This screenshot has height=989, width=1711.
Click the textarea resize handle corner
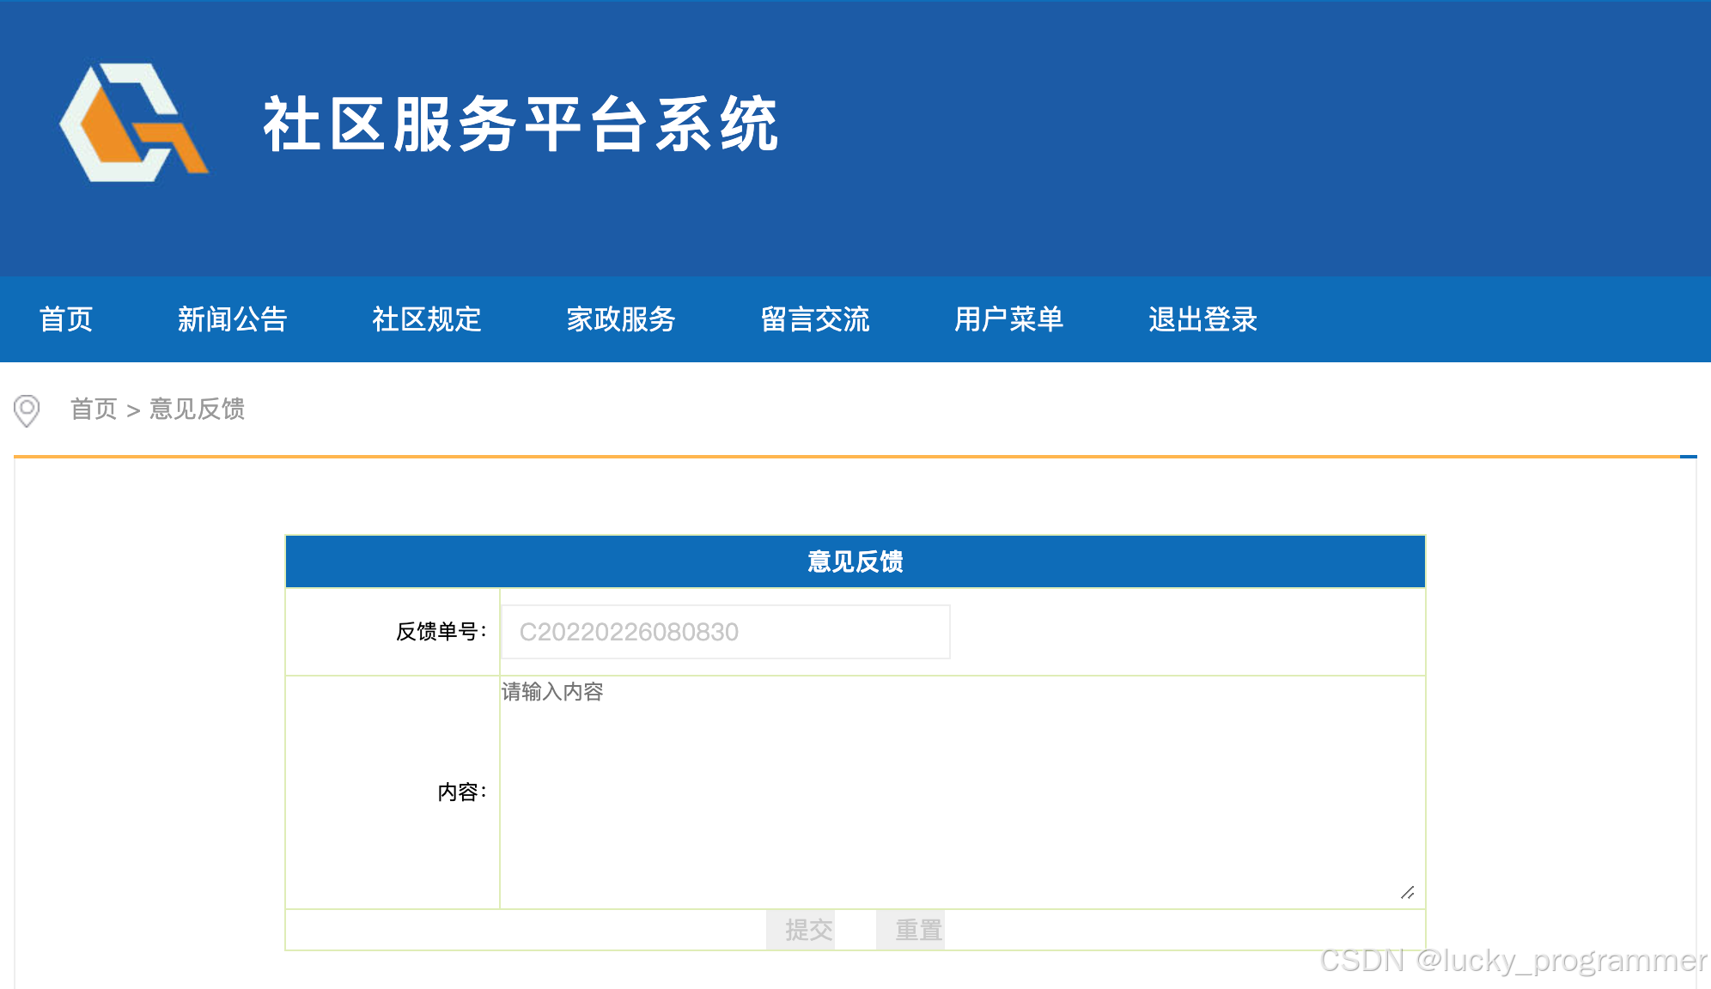coord(1407,893)
